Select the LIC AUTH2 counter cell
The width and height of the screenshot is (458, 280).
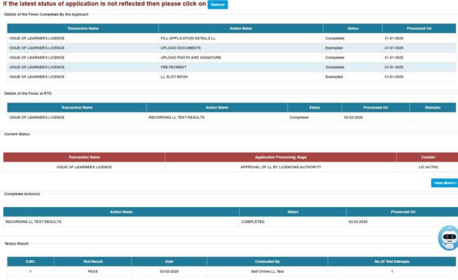click(428, 167)
